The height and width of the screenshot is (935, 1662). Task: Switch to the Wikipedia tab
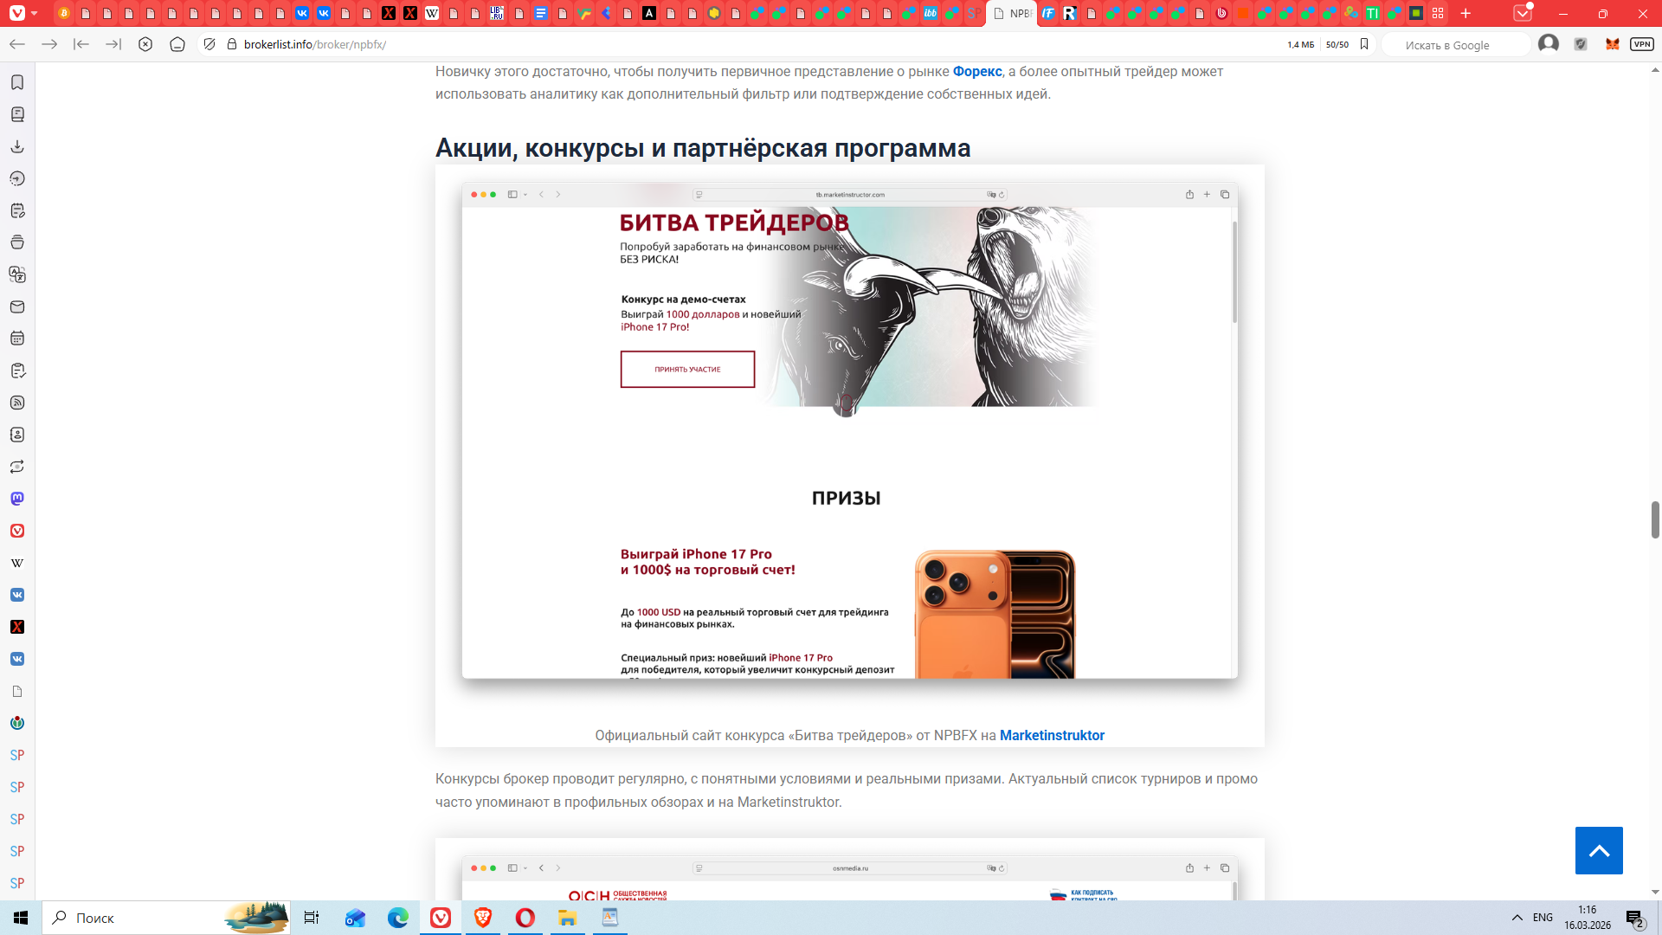tap(432, 13)
